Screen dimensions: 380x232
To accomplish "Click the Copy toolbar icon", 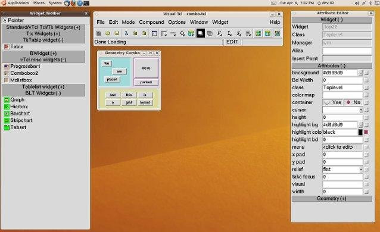I will coord(135,33).
